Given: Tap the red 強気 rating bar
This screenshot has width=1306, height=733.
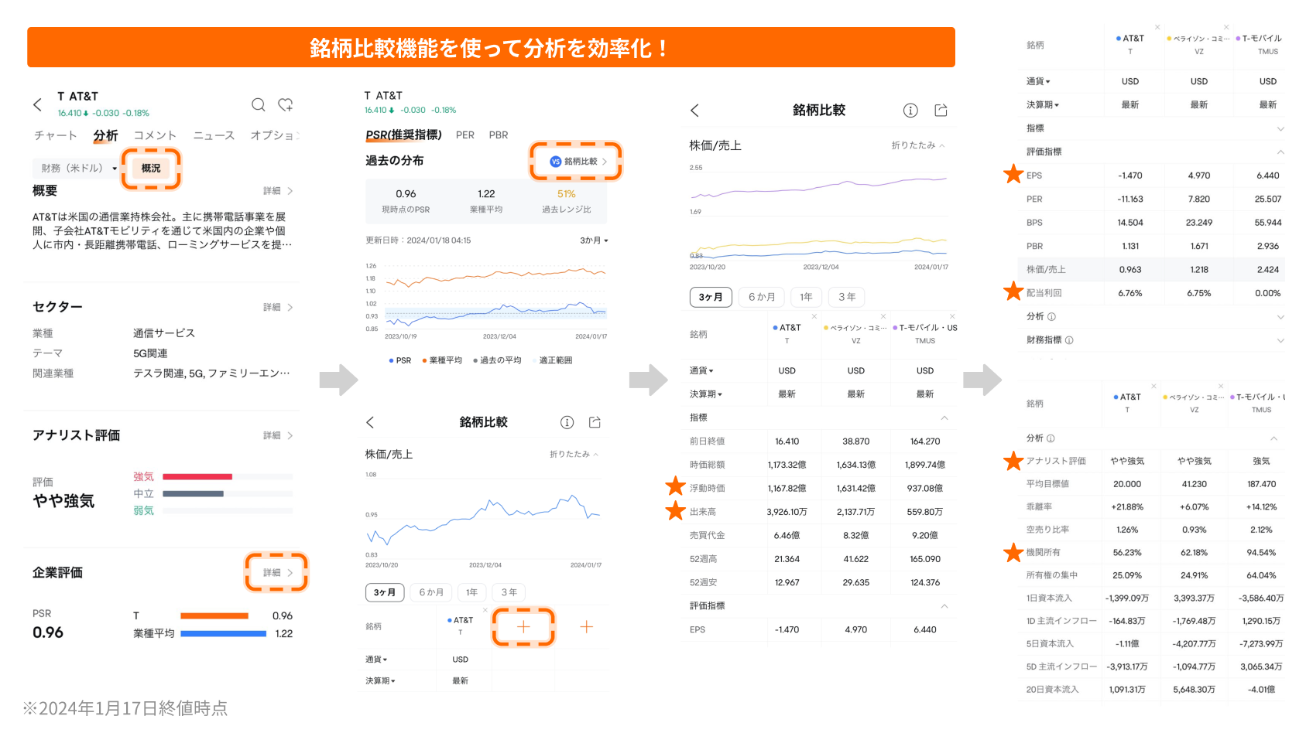Looking at the screenshot, I should coord(197,477).
